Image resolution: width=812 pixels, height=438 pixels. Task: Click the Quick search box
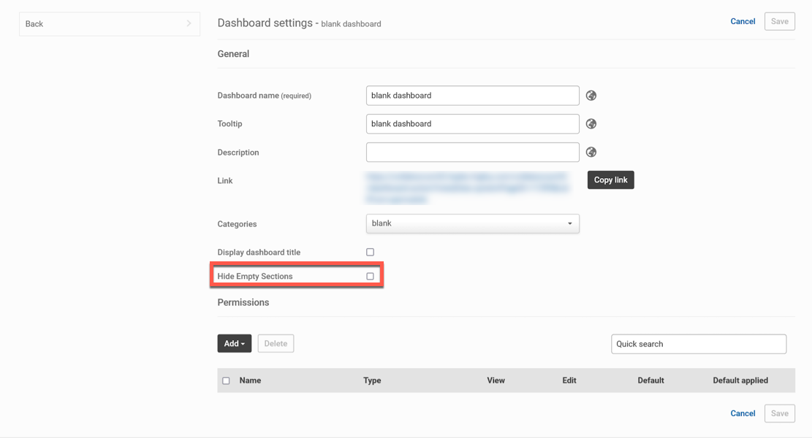[x=698, y=344]
